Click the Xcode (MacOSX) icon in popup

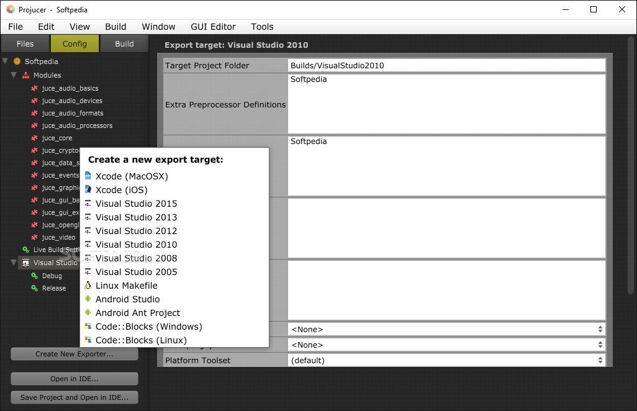tap(88, 176)
